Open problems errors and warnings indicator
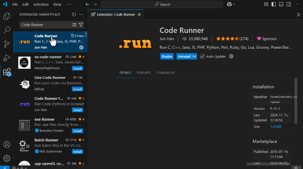This screenshot has height=169, width=303. [19, 168]
